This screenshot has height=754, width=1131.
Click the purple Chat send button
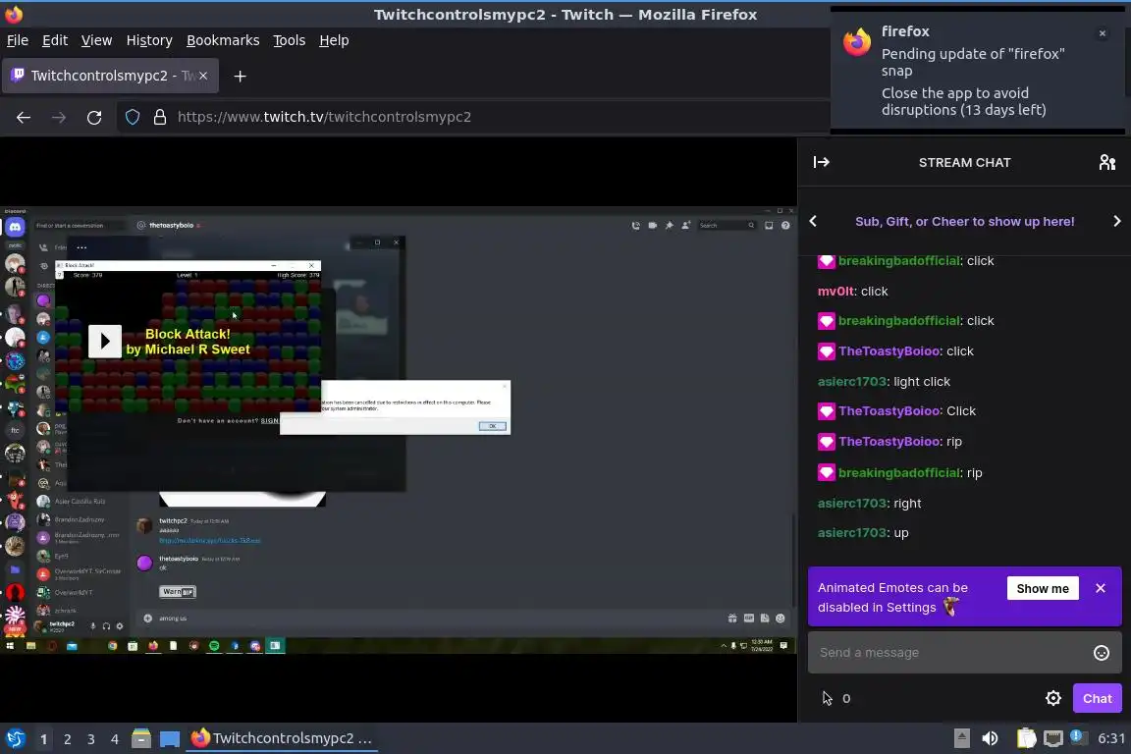coord(1097,698)
